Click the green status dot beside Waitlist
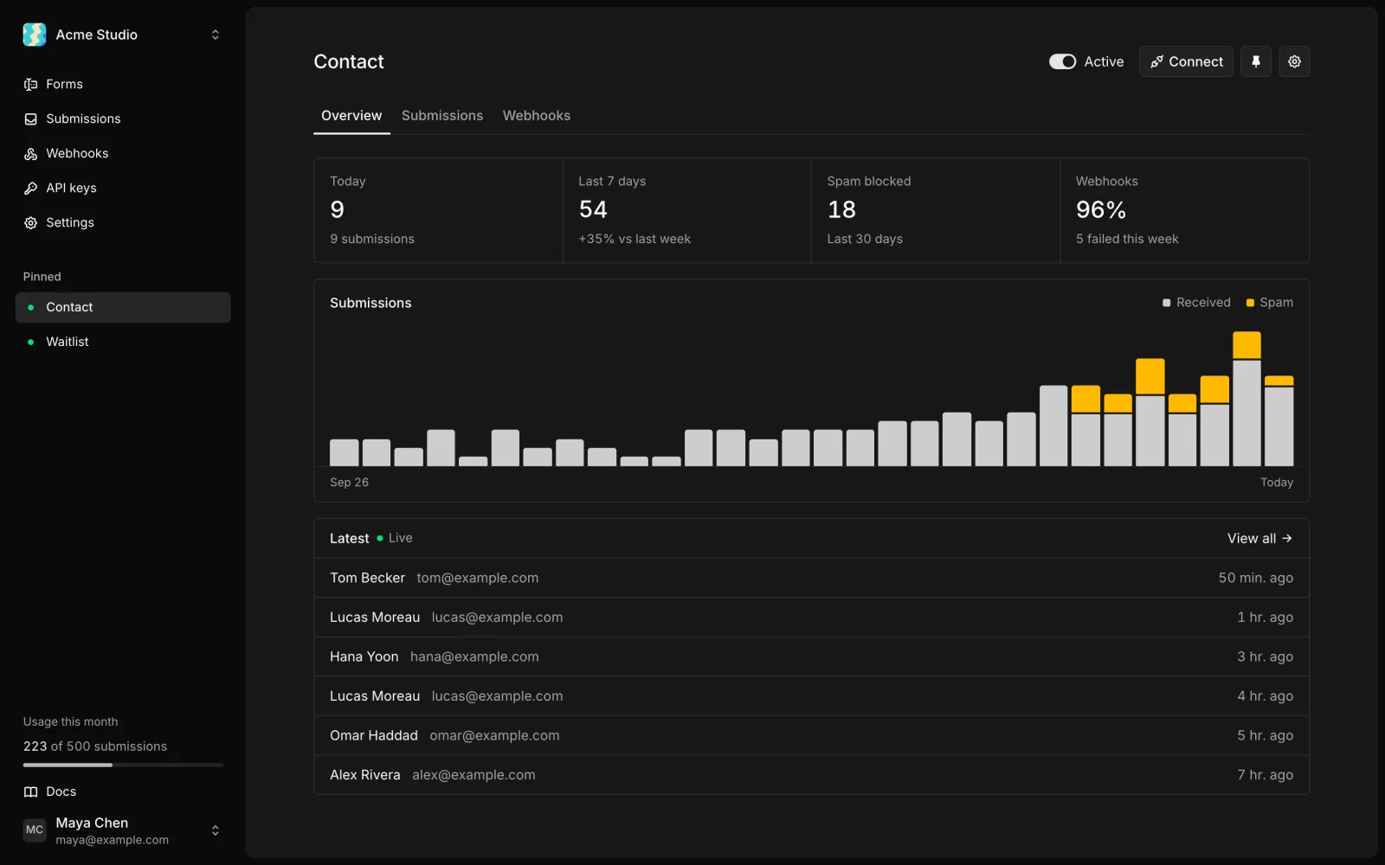 point(31,342)
